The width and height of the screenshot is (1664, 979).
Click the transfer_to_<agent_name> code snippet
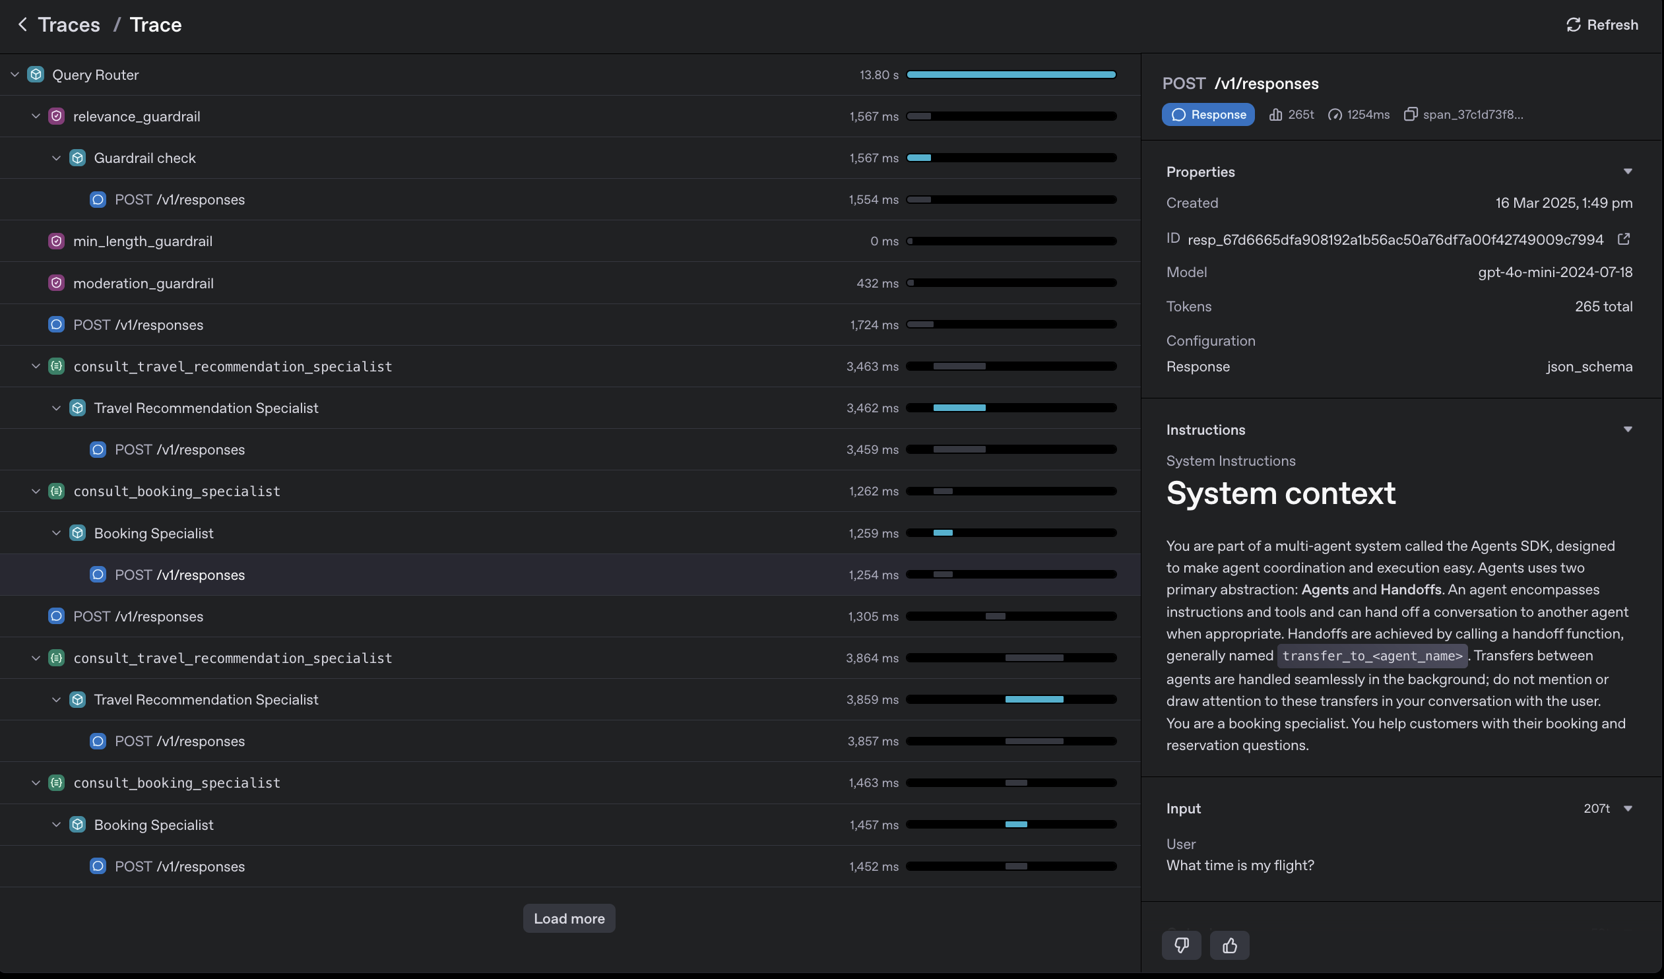click(x=1372, y=656)
